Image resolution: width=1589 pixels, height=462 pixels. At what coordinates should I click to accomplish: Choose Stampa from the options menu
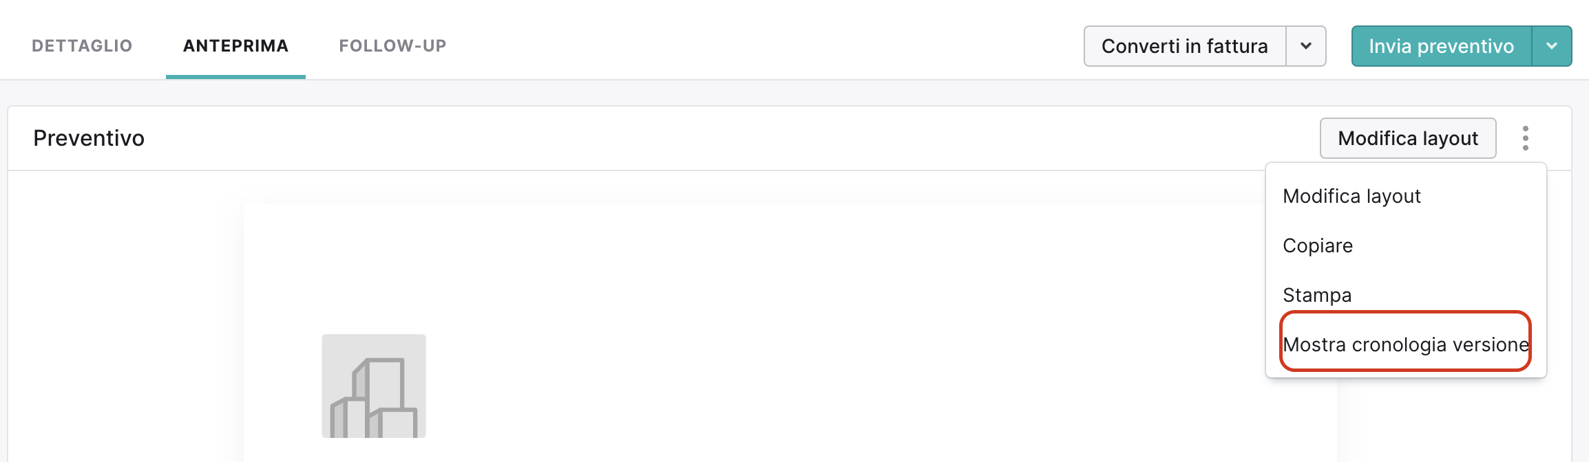click(x=1317, y=296)
